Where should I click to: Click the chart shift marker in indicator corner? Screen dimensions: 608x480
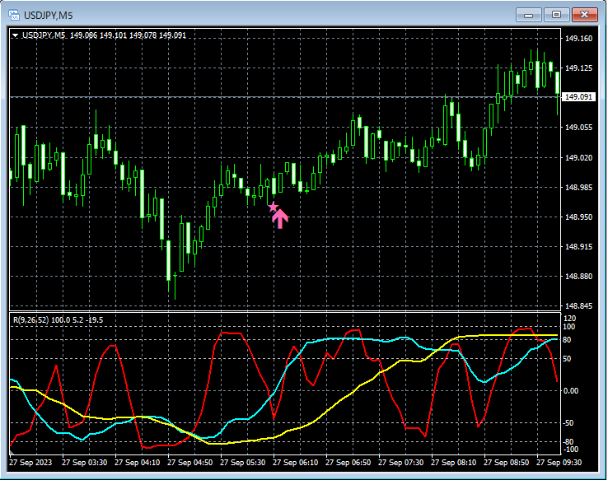tap(12, 452)
